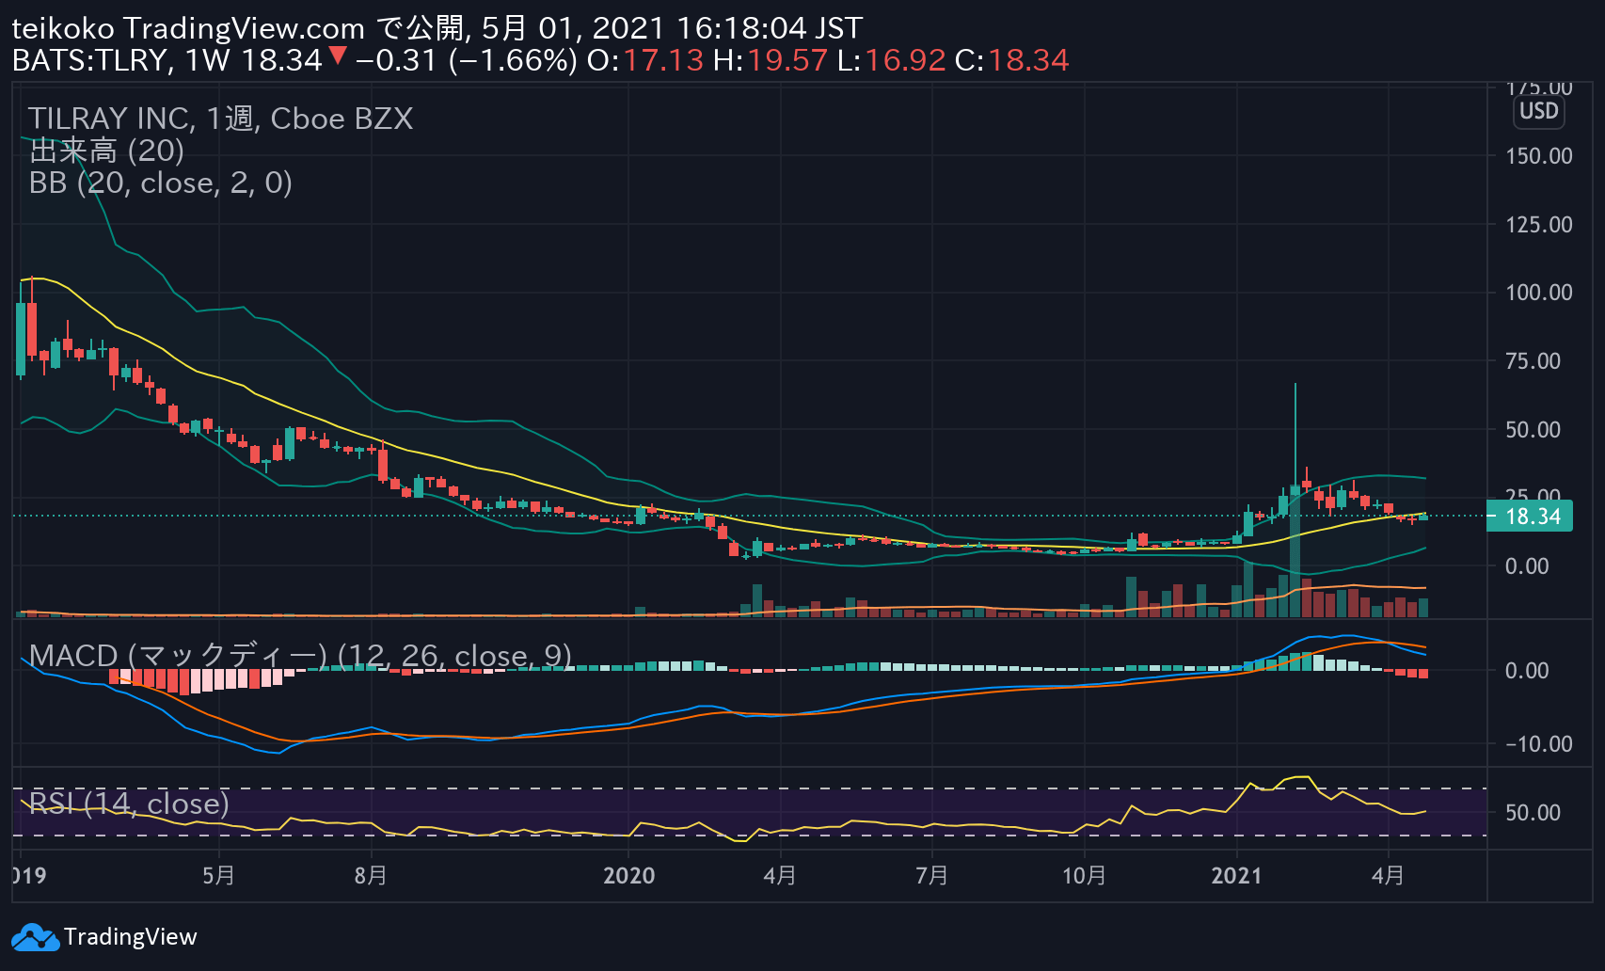Click the 2021 year marker on time axis
1605x971 pixels.
1236,876
